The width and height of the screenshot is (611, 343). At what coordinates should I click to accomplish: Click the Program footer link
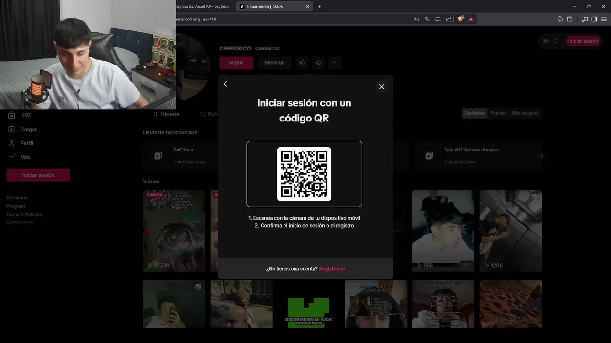coord(16,206)
